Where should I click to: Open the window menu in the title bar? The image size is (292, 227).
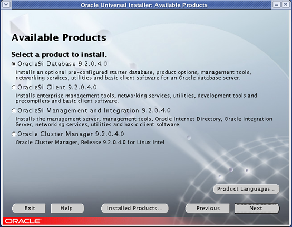point(6,4)
